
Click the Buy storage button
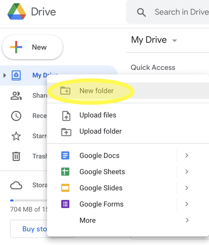[x=29, y=229]
